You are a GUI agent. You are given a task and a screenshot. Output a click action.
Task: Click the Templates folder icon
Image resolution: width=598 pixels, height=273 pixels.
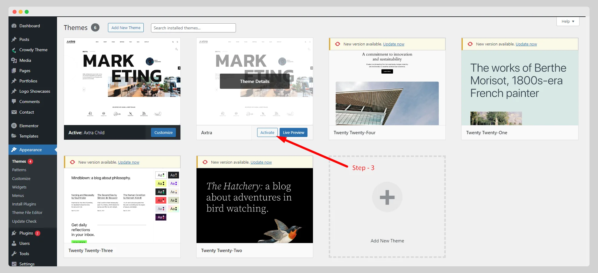pyautogui.click(x=14, y=136)
